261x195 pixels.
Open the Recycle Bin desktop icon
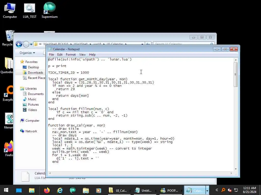[7, 38]
